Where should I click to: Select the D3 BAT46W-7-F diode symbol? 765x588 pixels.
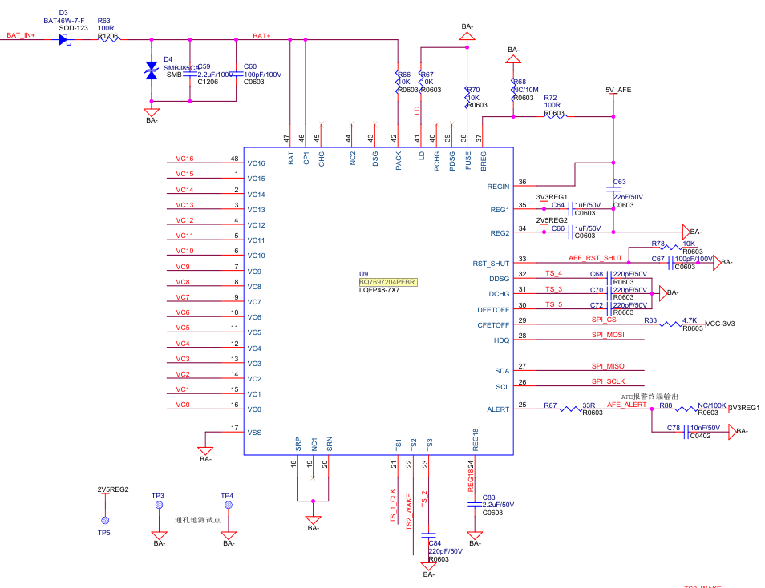point(64,40)
